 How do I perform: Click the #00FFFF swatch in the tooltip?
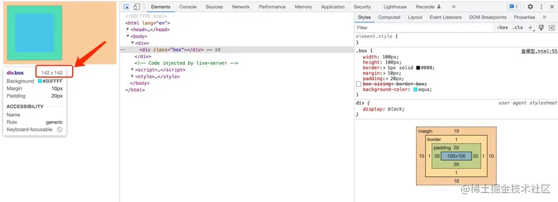40,81
